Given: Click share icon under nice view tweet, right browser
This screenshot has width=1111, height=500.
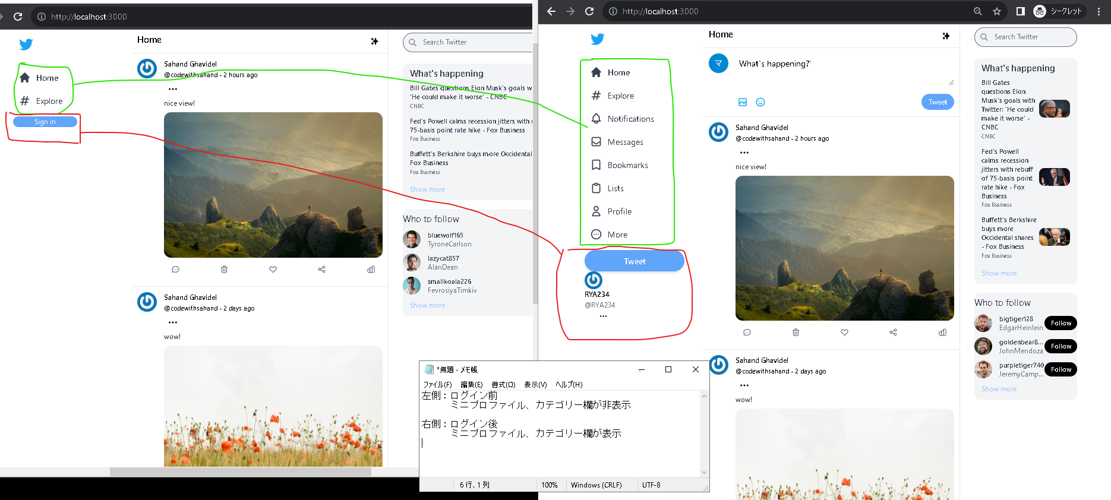Looking at the screenshot, I should pos(893,333).
